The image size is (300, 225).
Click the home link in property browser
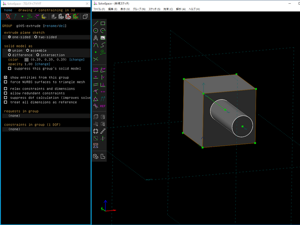[8, 10]
